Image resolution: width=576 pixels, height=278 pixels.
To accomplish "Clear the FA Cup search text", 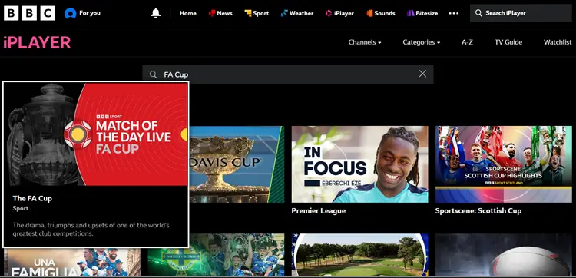I will [x=422, y=74].
